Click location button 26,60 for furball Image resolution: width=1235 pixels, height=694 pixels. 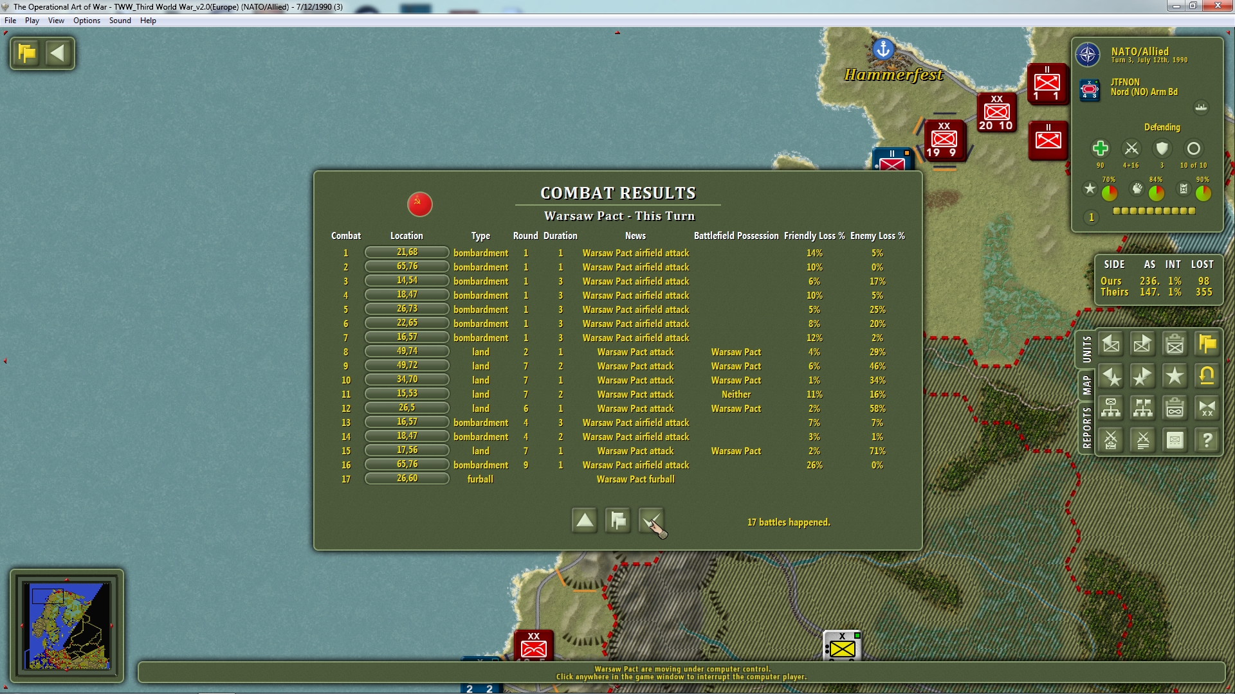[x=407, y=479]
